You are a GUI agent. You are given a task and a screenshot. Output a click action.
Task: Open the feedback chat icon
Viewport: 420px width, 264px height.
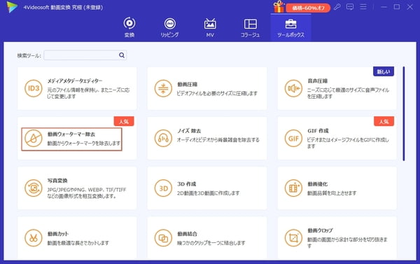click(350, 7)
